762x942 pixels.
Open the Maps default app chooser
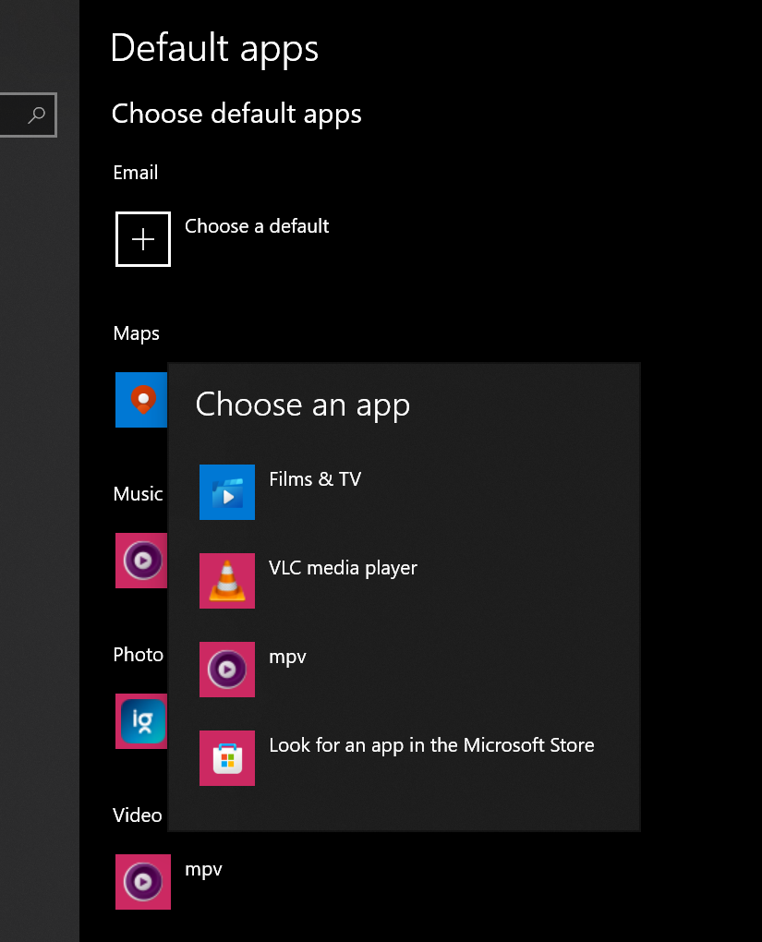point(141,400)
